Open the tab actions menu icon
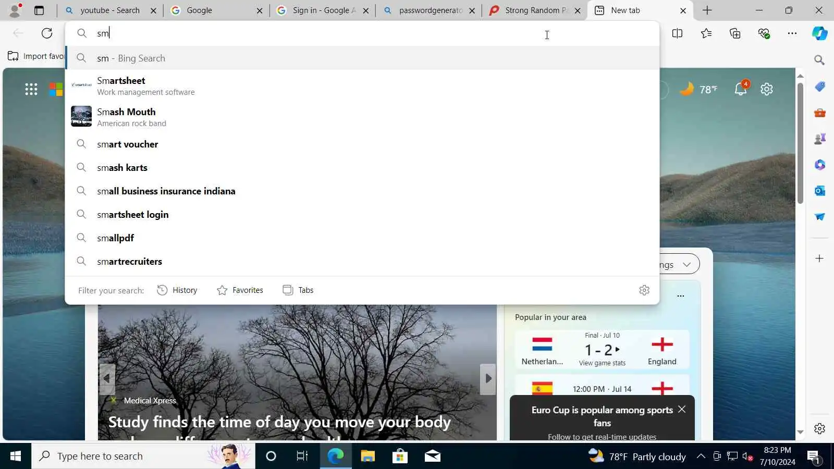 (39, 10)
